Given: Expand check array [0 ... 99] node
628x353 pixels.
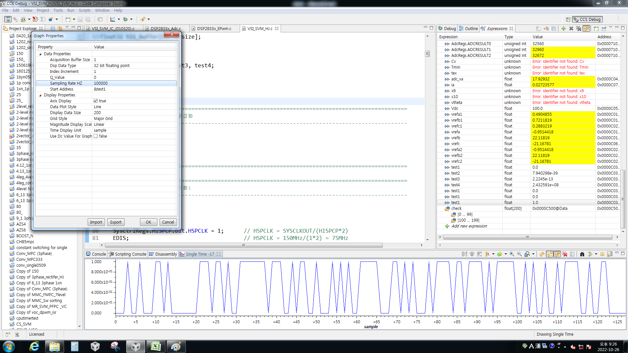Looking at the screenshot, I should pos(453,214).
